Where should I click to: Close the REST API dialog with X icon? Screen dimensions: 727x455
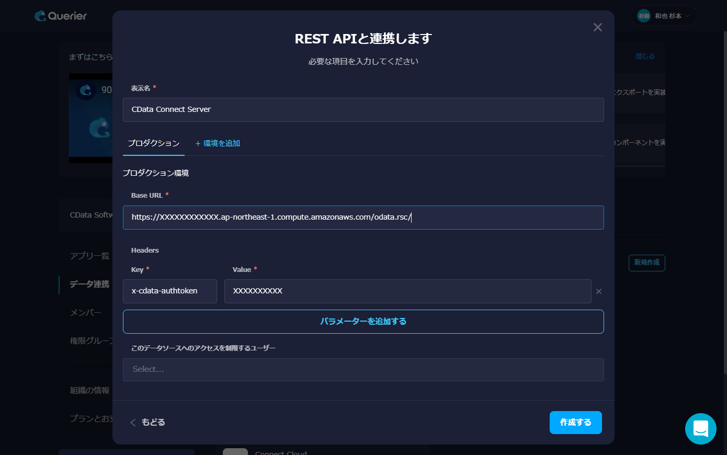[598, 27]
